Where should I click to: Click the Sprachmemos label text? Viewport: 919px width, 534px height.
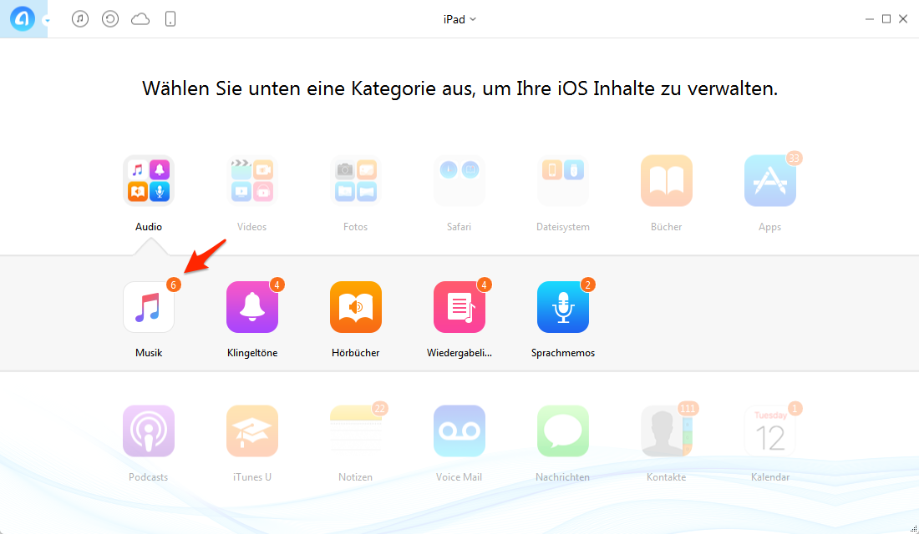coord(562,352)
